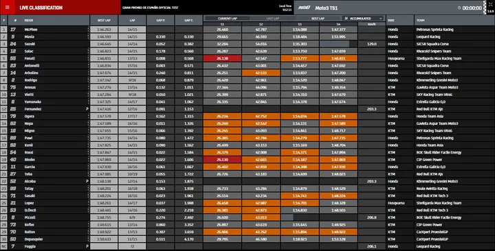
Task: Click Foggia's speed value 206.1
Action: tap(372, 247)
